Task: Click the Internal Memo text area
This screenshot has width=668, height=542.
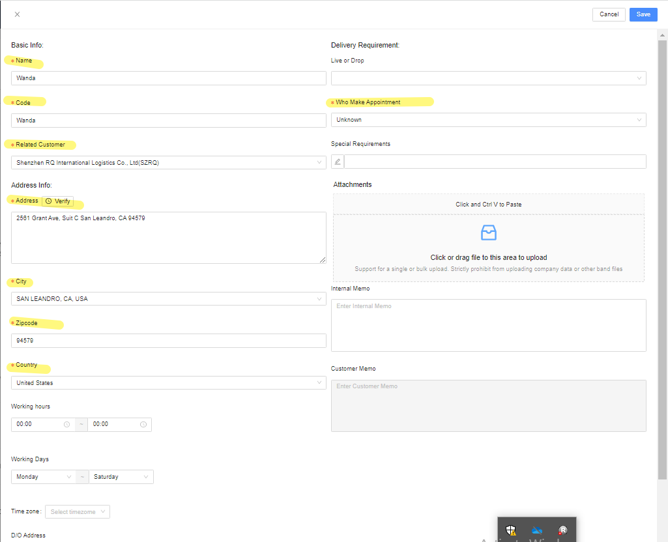Action: [x=488, y=325]
